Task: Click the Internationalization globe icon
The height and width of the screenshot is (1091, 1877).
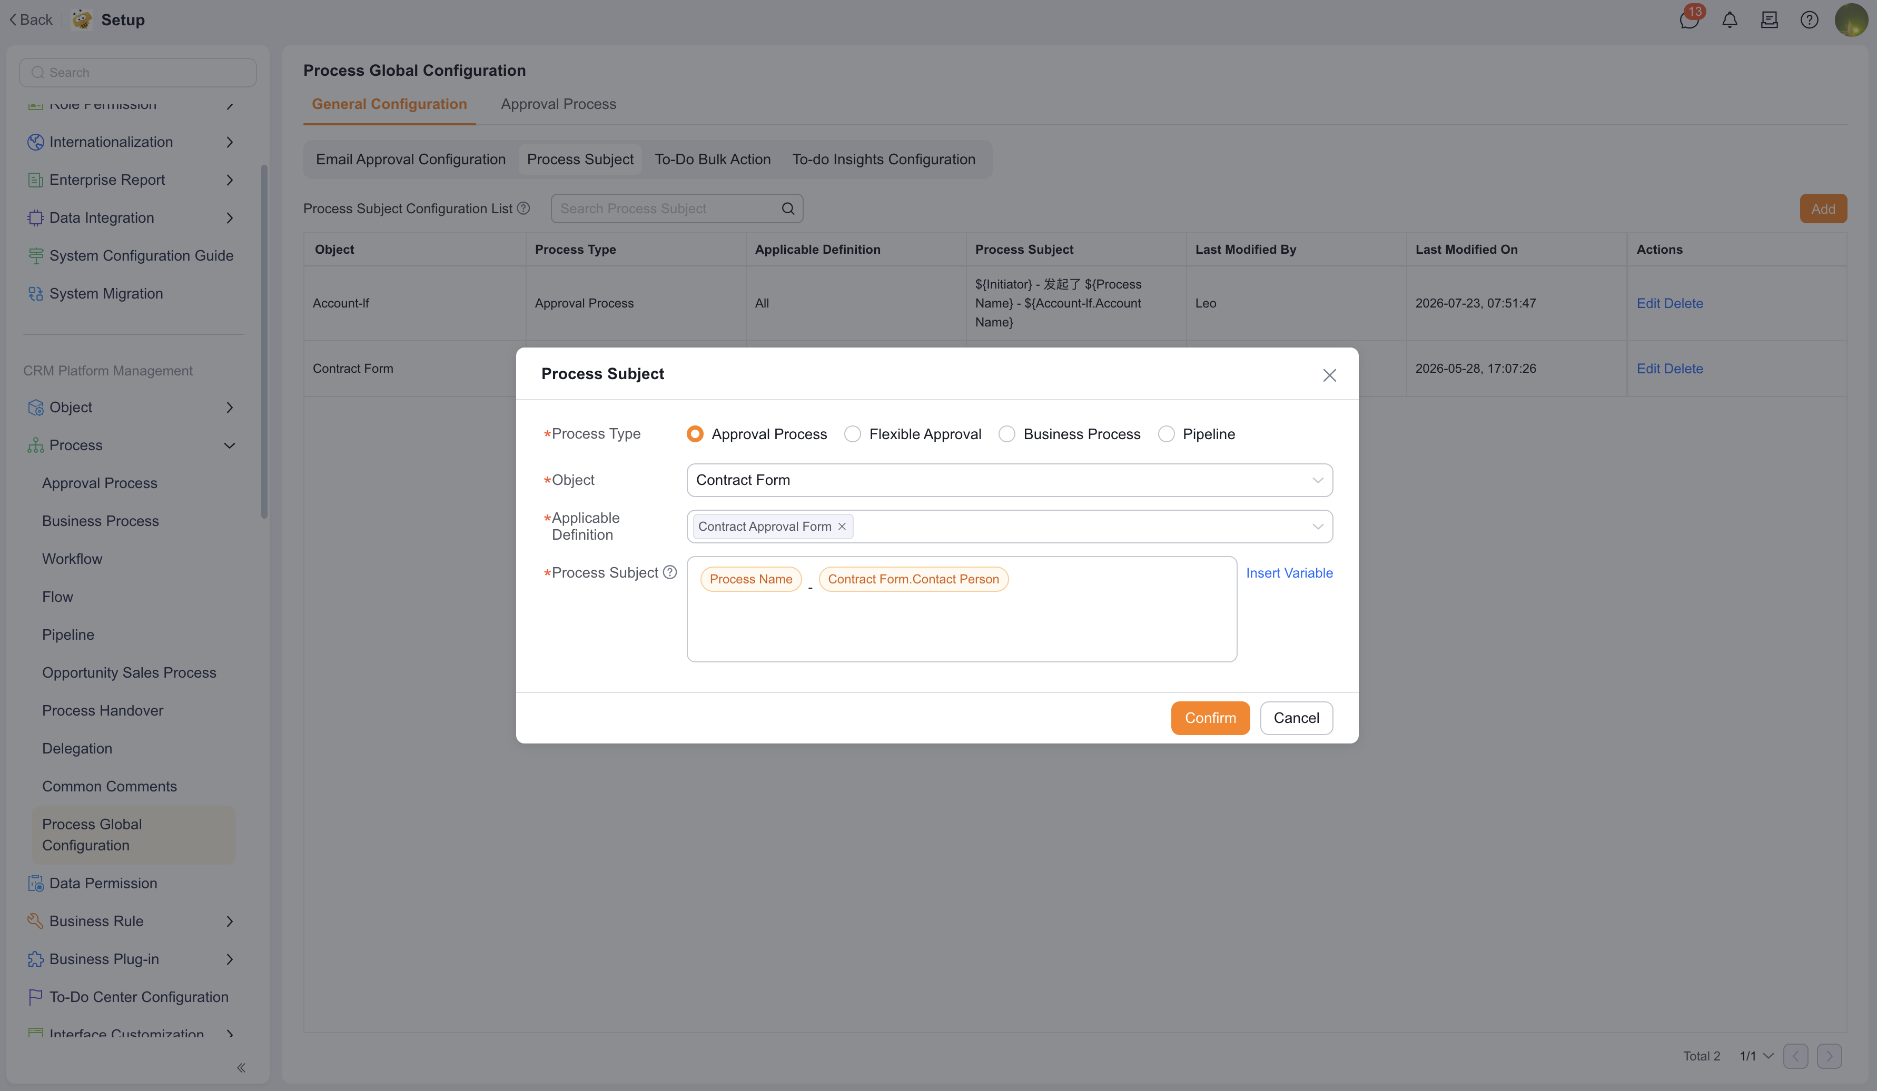Action: pos(35,142)
